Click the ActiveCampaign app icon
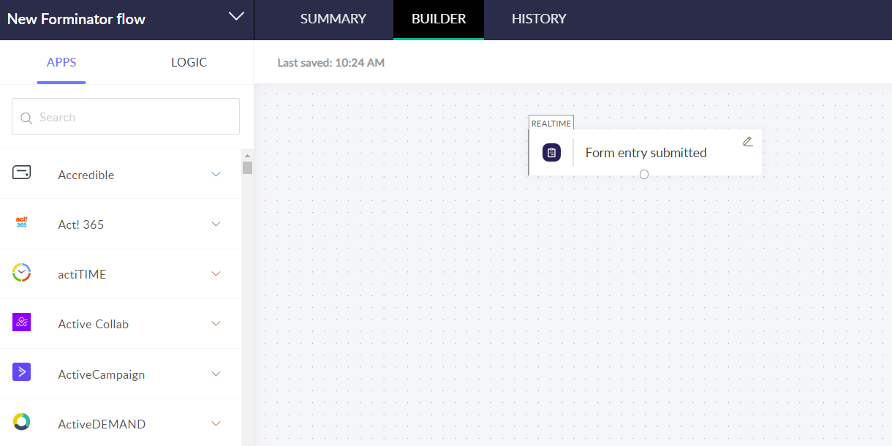This screenshot has height=446, width=892. [21, 372]
